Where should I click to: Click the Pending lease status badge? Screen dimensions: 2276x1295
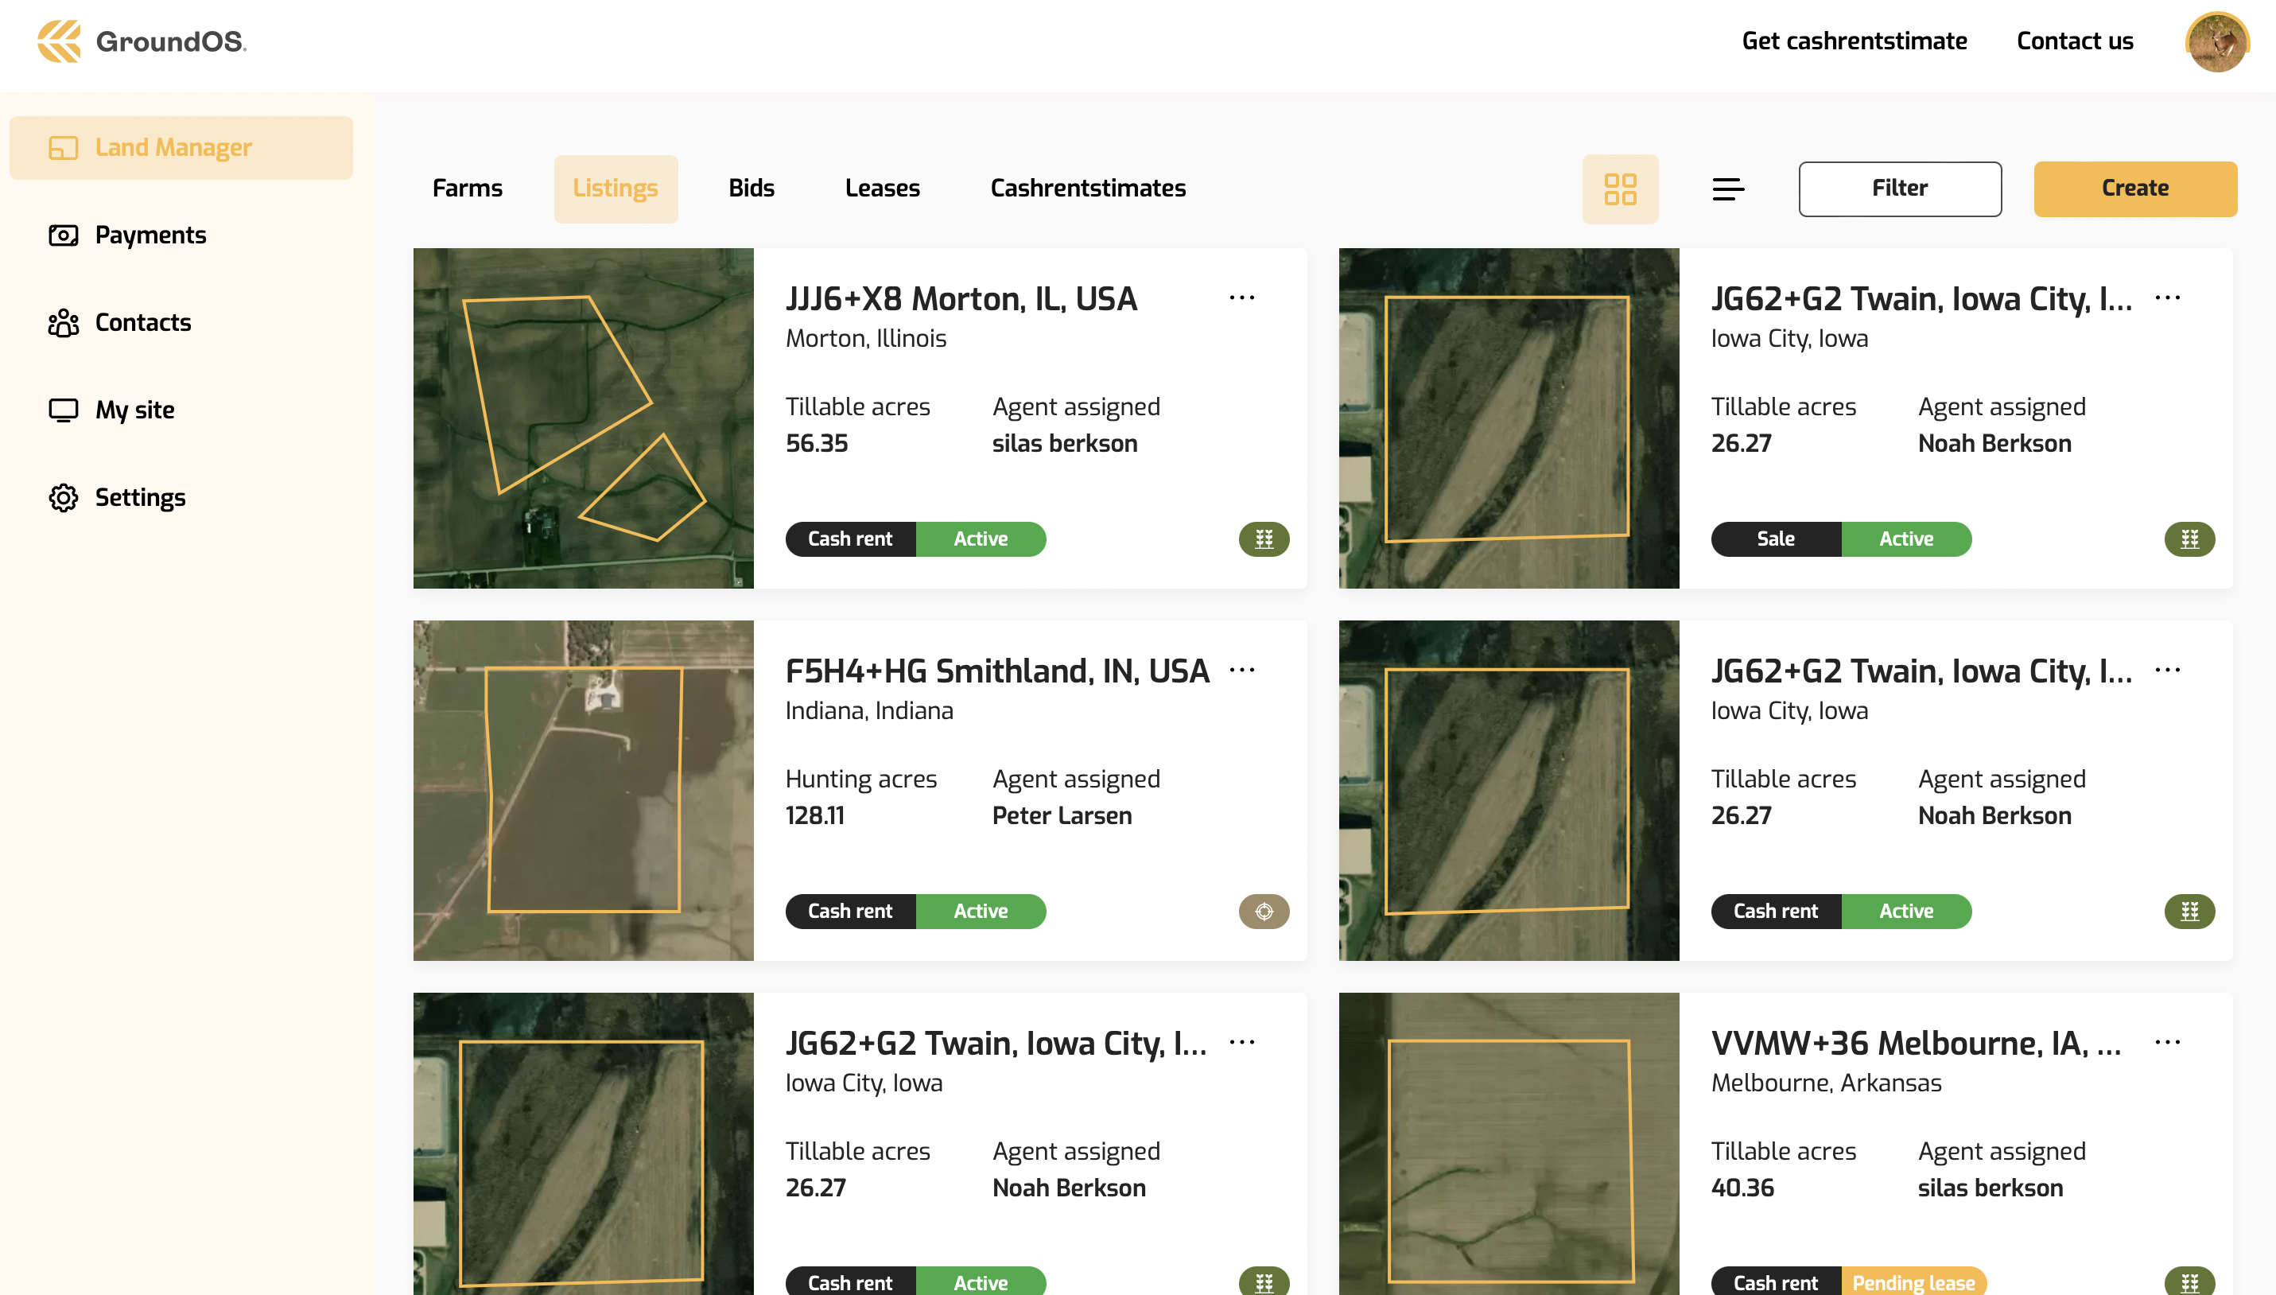[1913, 1281]
